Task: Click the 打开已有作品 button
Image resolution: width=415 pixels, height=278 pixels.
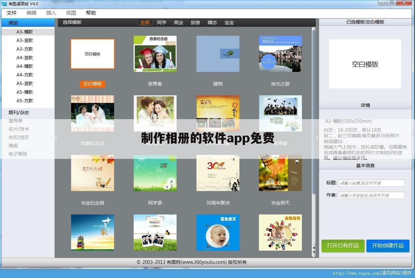Action: click(343, 246)
